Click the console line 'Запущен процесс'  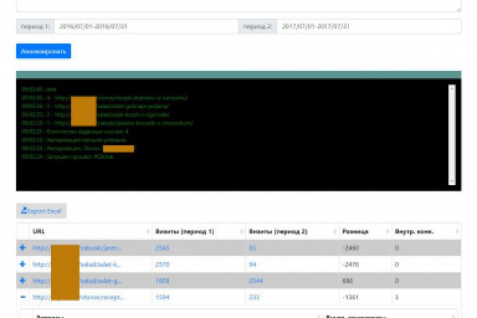click(x=67, y=157)
